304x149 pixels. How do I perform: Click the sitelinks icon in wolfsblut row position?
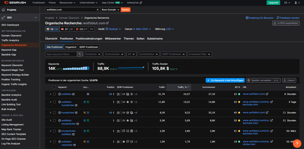pos(111,94)
